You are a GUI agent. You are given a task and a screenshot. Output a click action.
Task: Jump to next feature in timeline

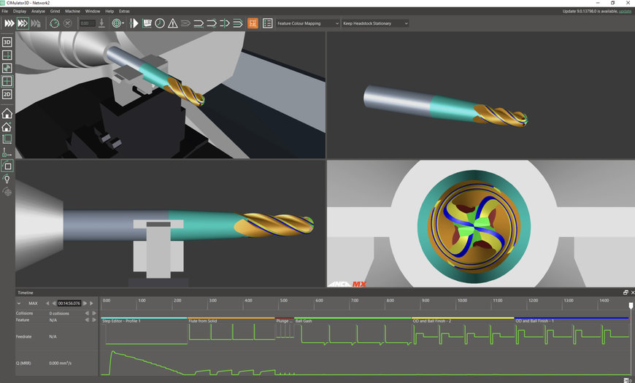(x=94, y=320)
